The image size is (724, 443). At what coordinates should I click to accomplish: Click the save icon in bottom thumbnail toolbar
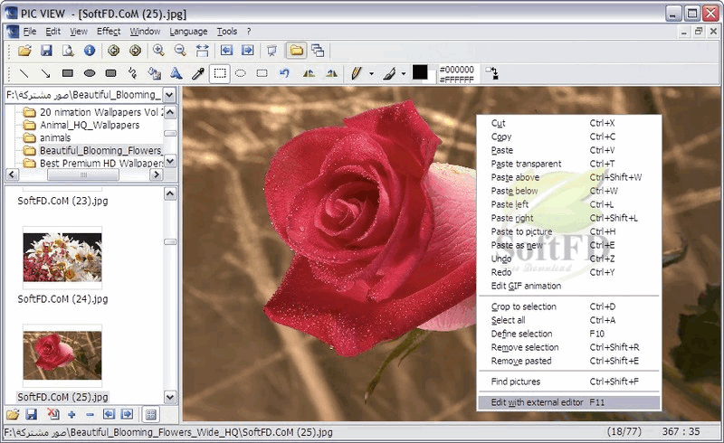pos(31,414)
